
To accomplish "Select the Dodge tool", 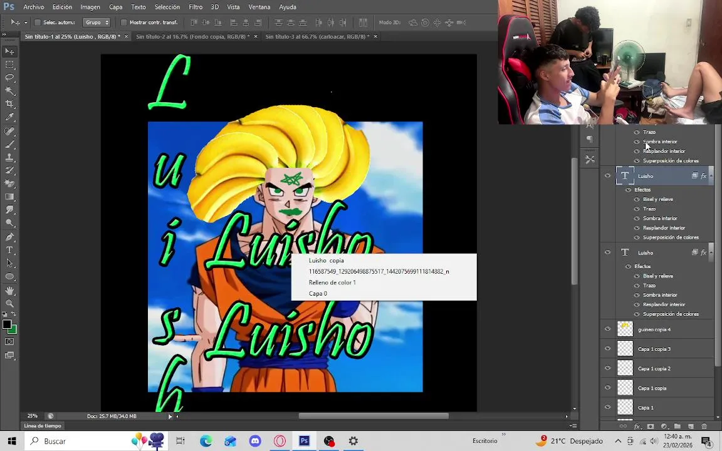I will tap(9, 223).
